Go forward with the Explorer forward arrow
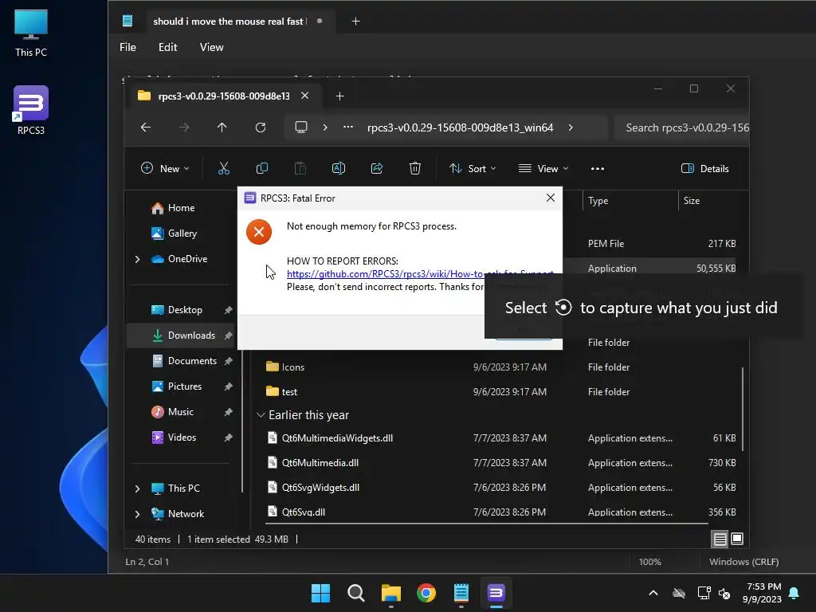816x612 pixels. click(x=184, y=127)
